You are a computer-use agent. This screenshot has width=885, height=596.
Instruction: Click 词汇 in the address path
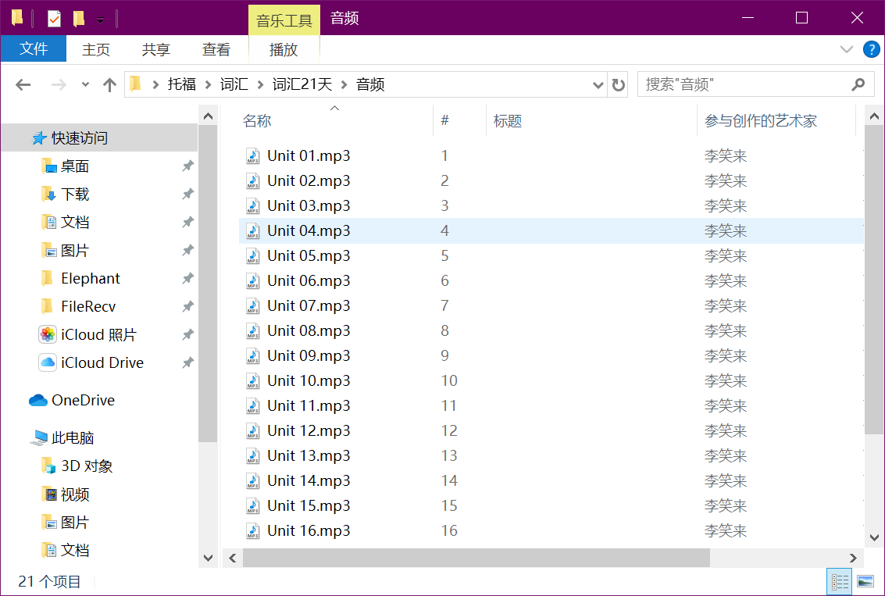pyautogui.click(x=234, y=84)
